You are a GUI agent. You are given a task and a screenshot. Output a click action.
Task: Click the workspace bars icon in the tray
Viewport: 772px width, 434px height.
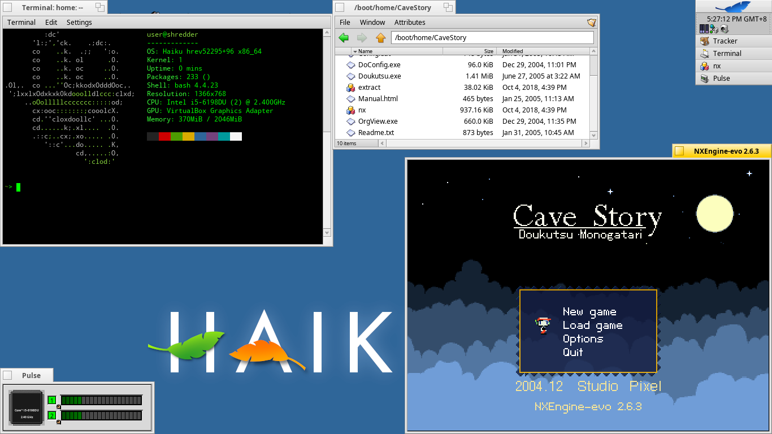[704, 28]
